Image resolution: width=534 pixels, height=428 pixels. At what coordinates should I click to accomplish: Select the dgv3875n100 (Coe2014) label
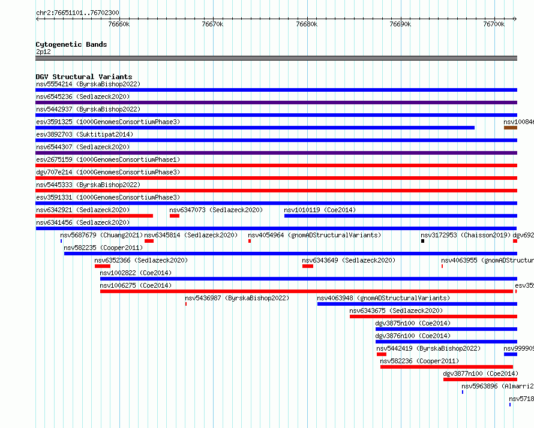pos(413,323)
